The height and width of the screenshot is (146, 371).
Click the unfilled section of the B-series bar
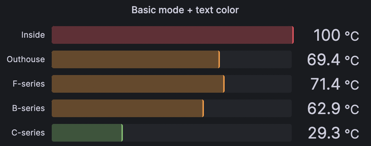point(247,108)
